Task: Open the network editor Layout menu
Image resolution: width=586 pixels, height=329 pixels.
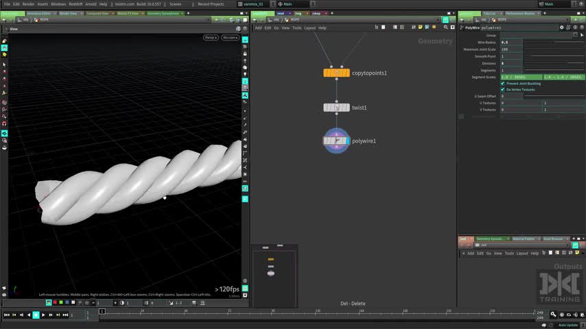Action: pos(310,28)
